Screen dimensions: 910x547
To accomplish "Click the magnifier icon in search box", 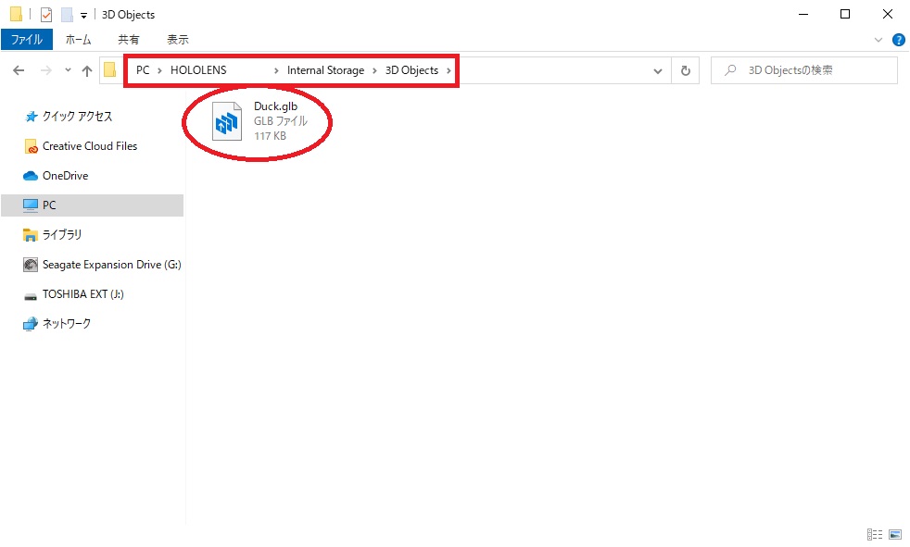I will [730, 70].
